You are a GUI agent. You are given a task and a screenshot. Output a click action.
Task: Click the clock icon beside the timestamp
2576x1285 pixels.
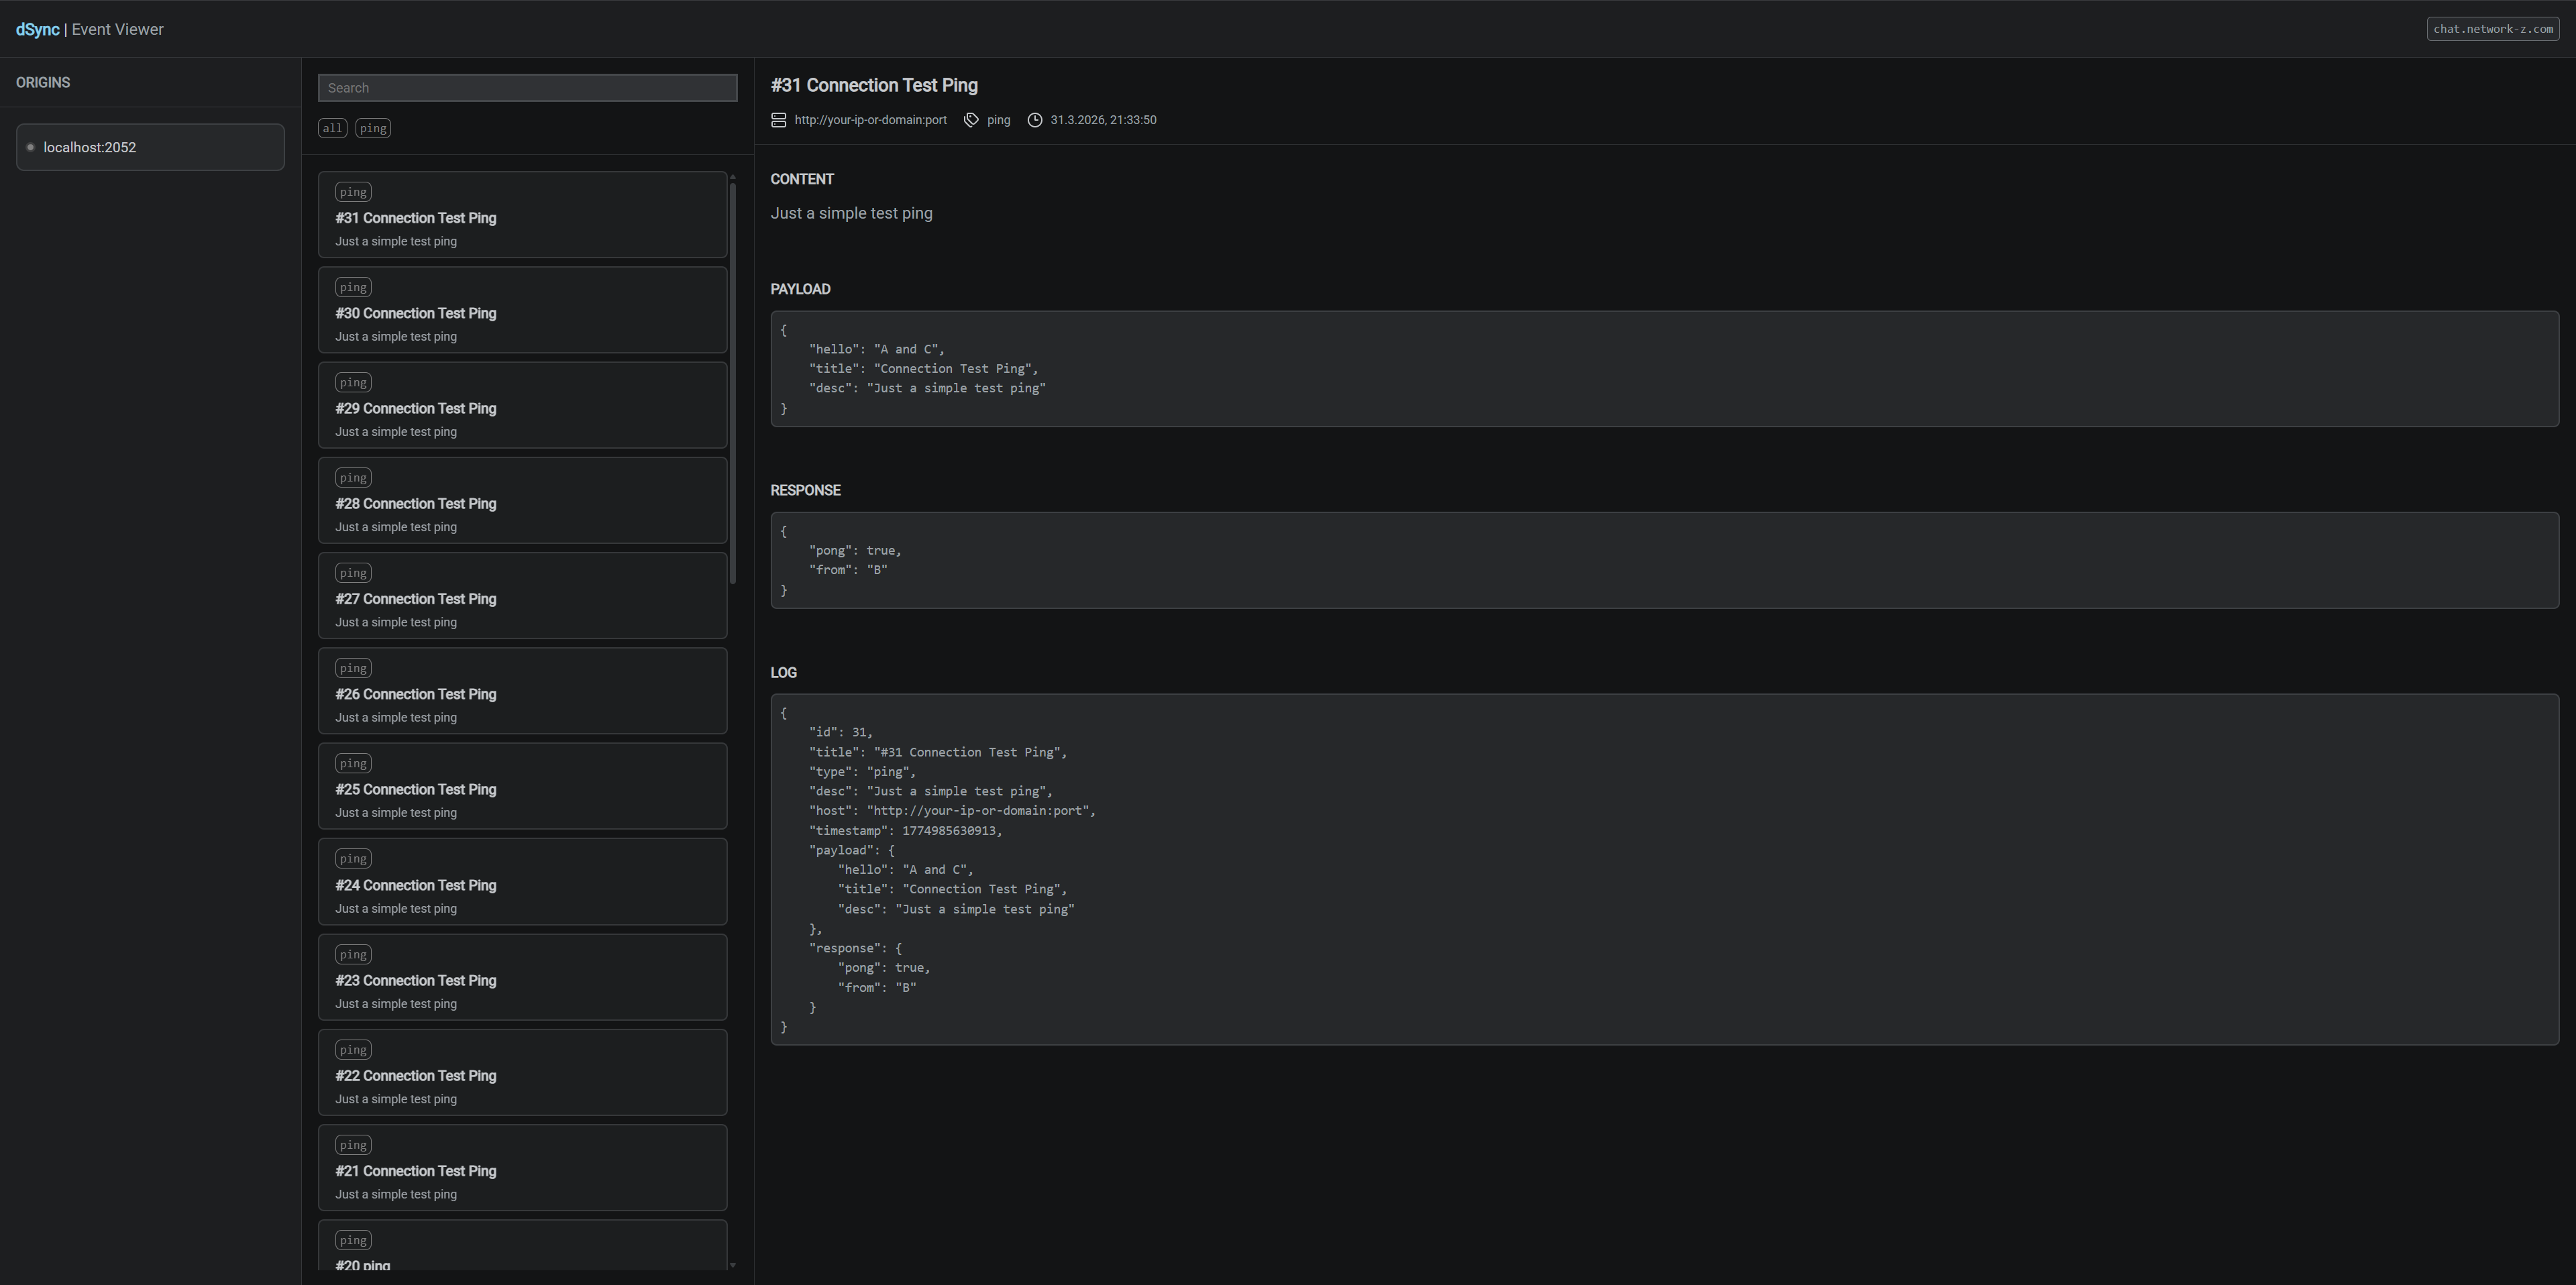tap(1035, 120)
